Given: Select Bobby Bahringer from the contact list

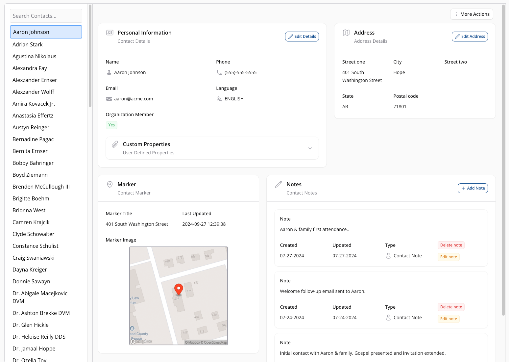Looking at the screenshot, I should pyautogui.click(x=33, y=163).
